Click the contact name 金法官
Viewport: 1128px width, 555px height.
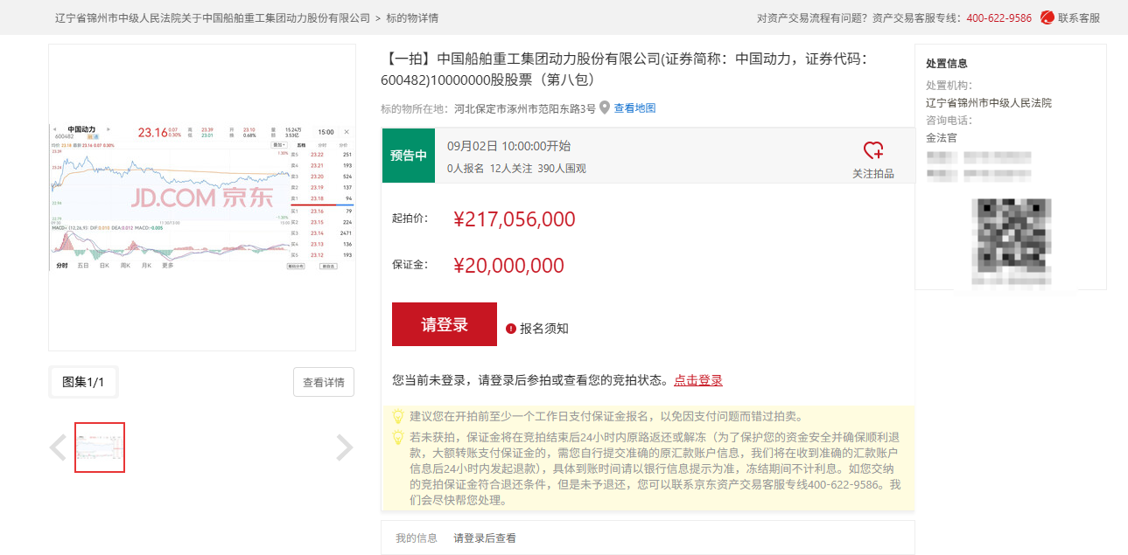click(x=942, y=137)
